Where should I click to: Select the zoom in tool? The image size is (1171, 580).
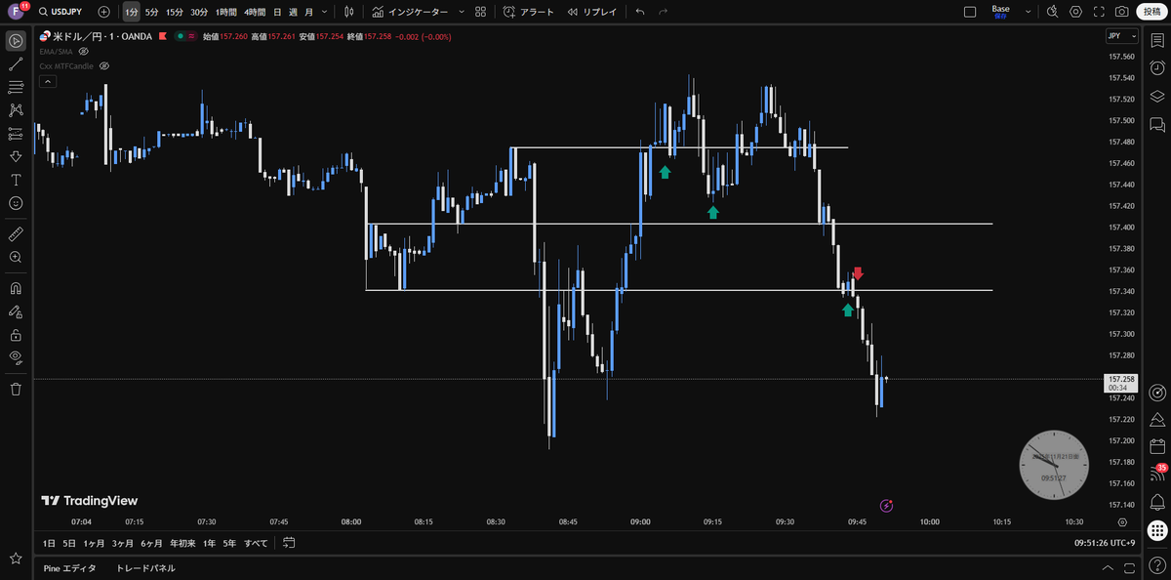pyautogui.click(x=16, y=257)
